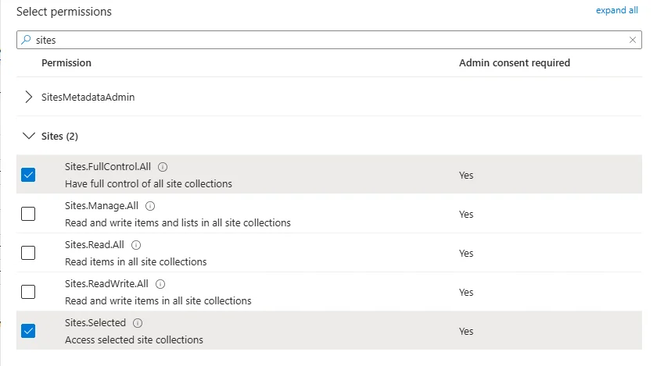Image resolution: width=657 pixels, height=366 pixels.
Task: Click the Yes value for Sites.Read.All
Action: (x=466, y=253)
